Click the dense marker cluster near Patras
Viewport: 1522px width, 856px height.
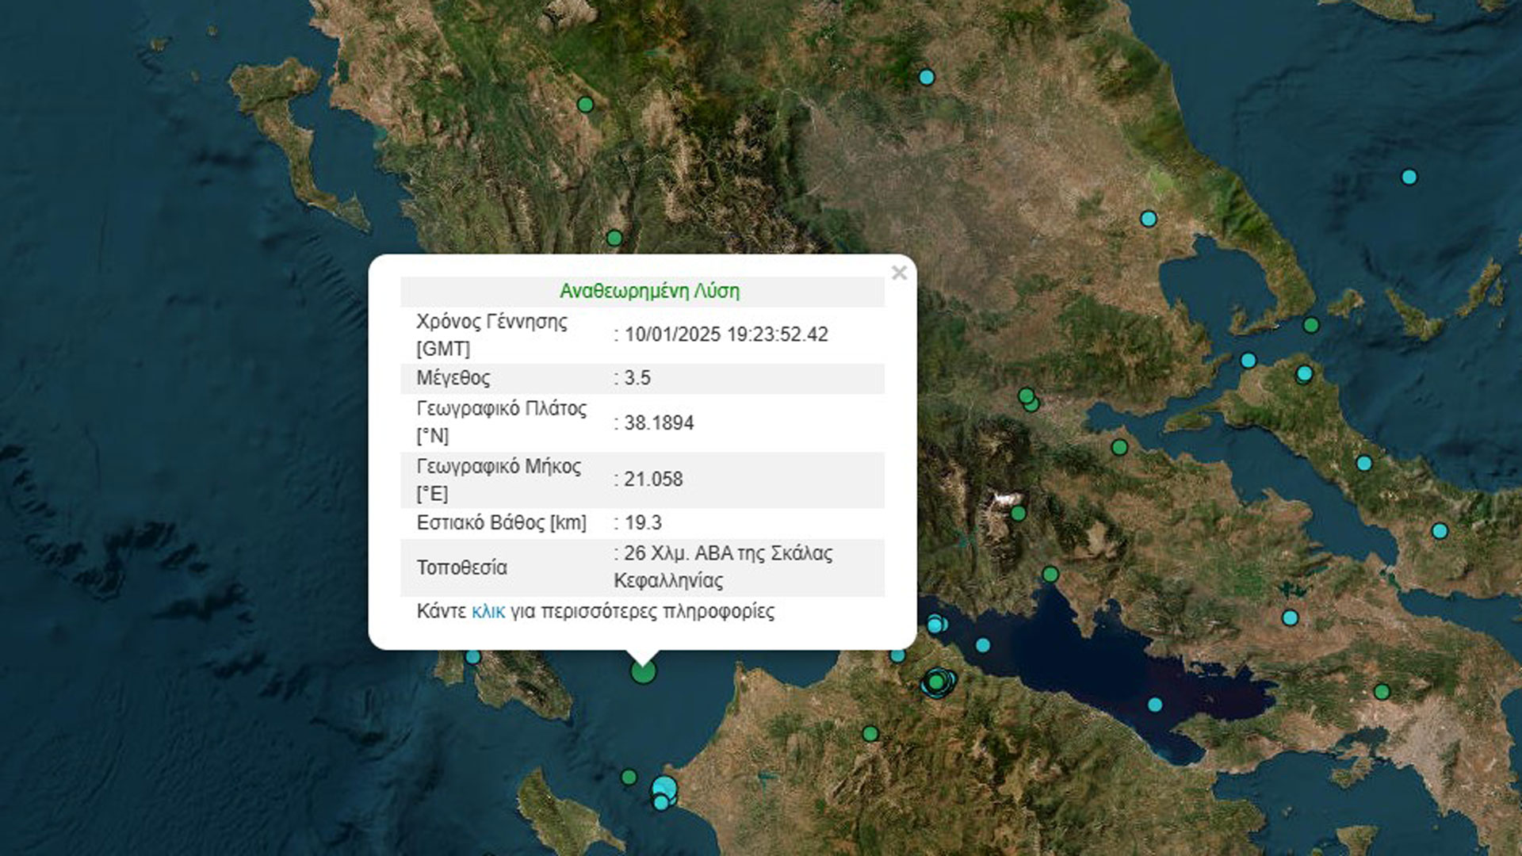click(x=938, y=682)
